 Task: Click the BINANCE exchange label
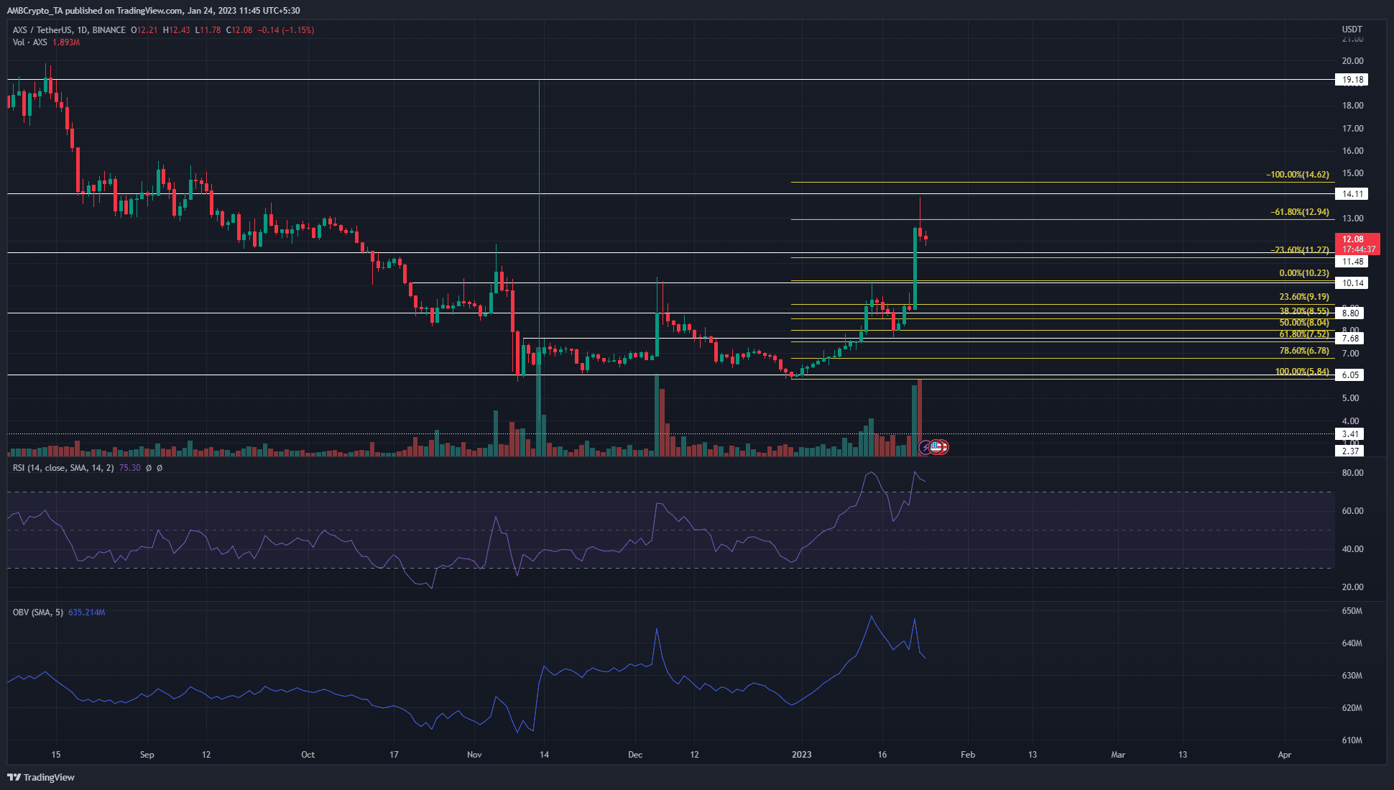coord(109,30)
